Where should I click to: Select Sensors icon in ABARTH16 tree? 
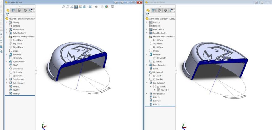[x=151, y=26]
